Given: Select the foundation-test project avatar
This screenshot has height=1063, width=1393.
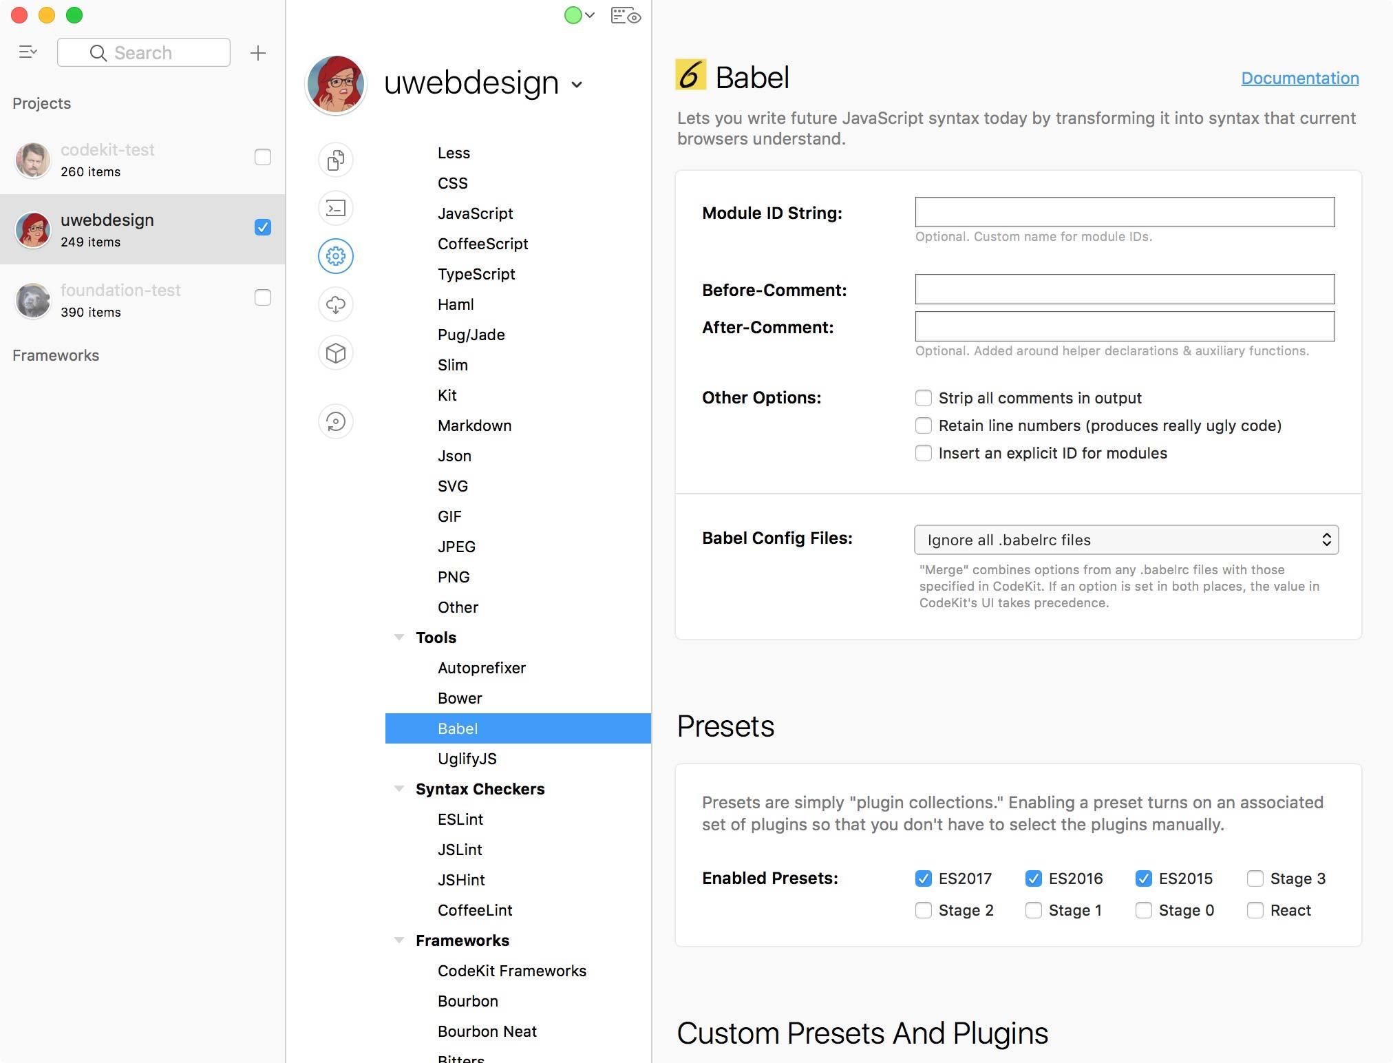Looking at the screenshot, I should pos(32,300).
